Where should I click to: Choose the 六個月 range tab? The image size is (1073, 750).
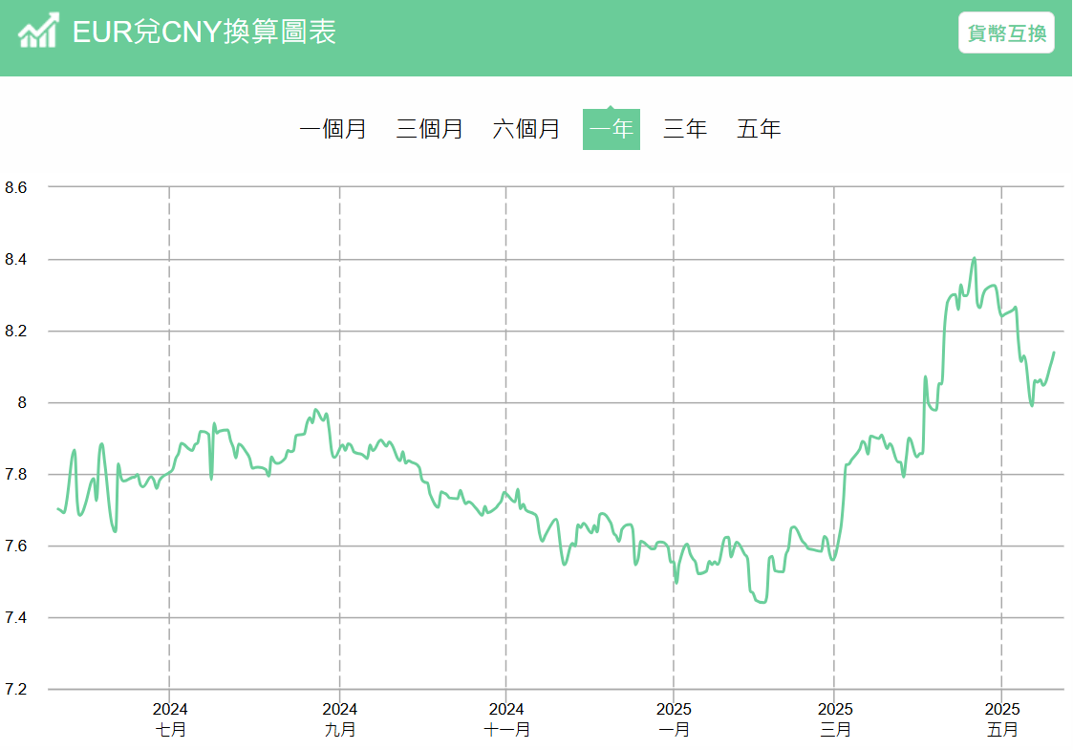point(526,129)
